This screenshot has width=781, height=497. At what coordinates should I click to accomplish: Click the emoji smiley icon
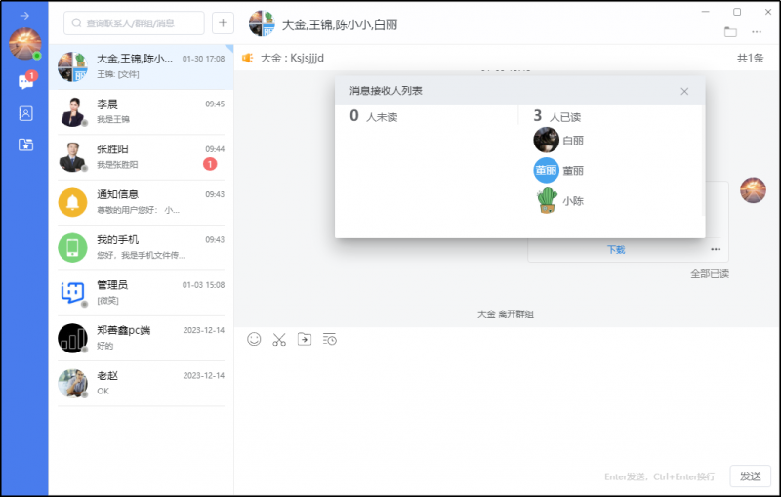click(254, 339)
